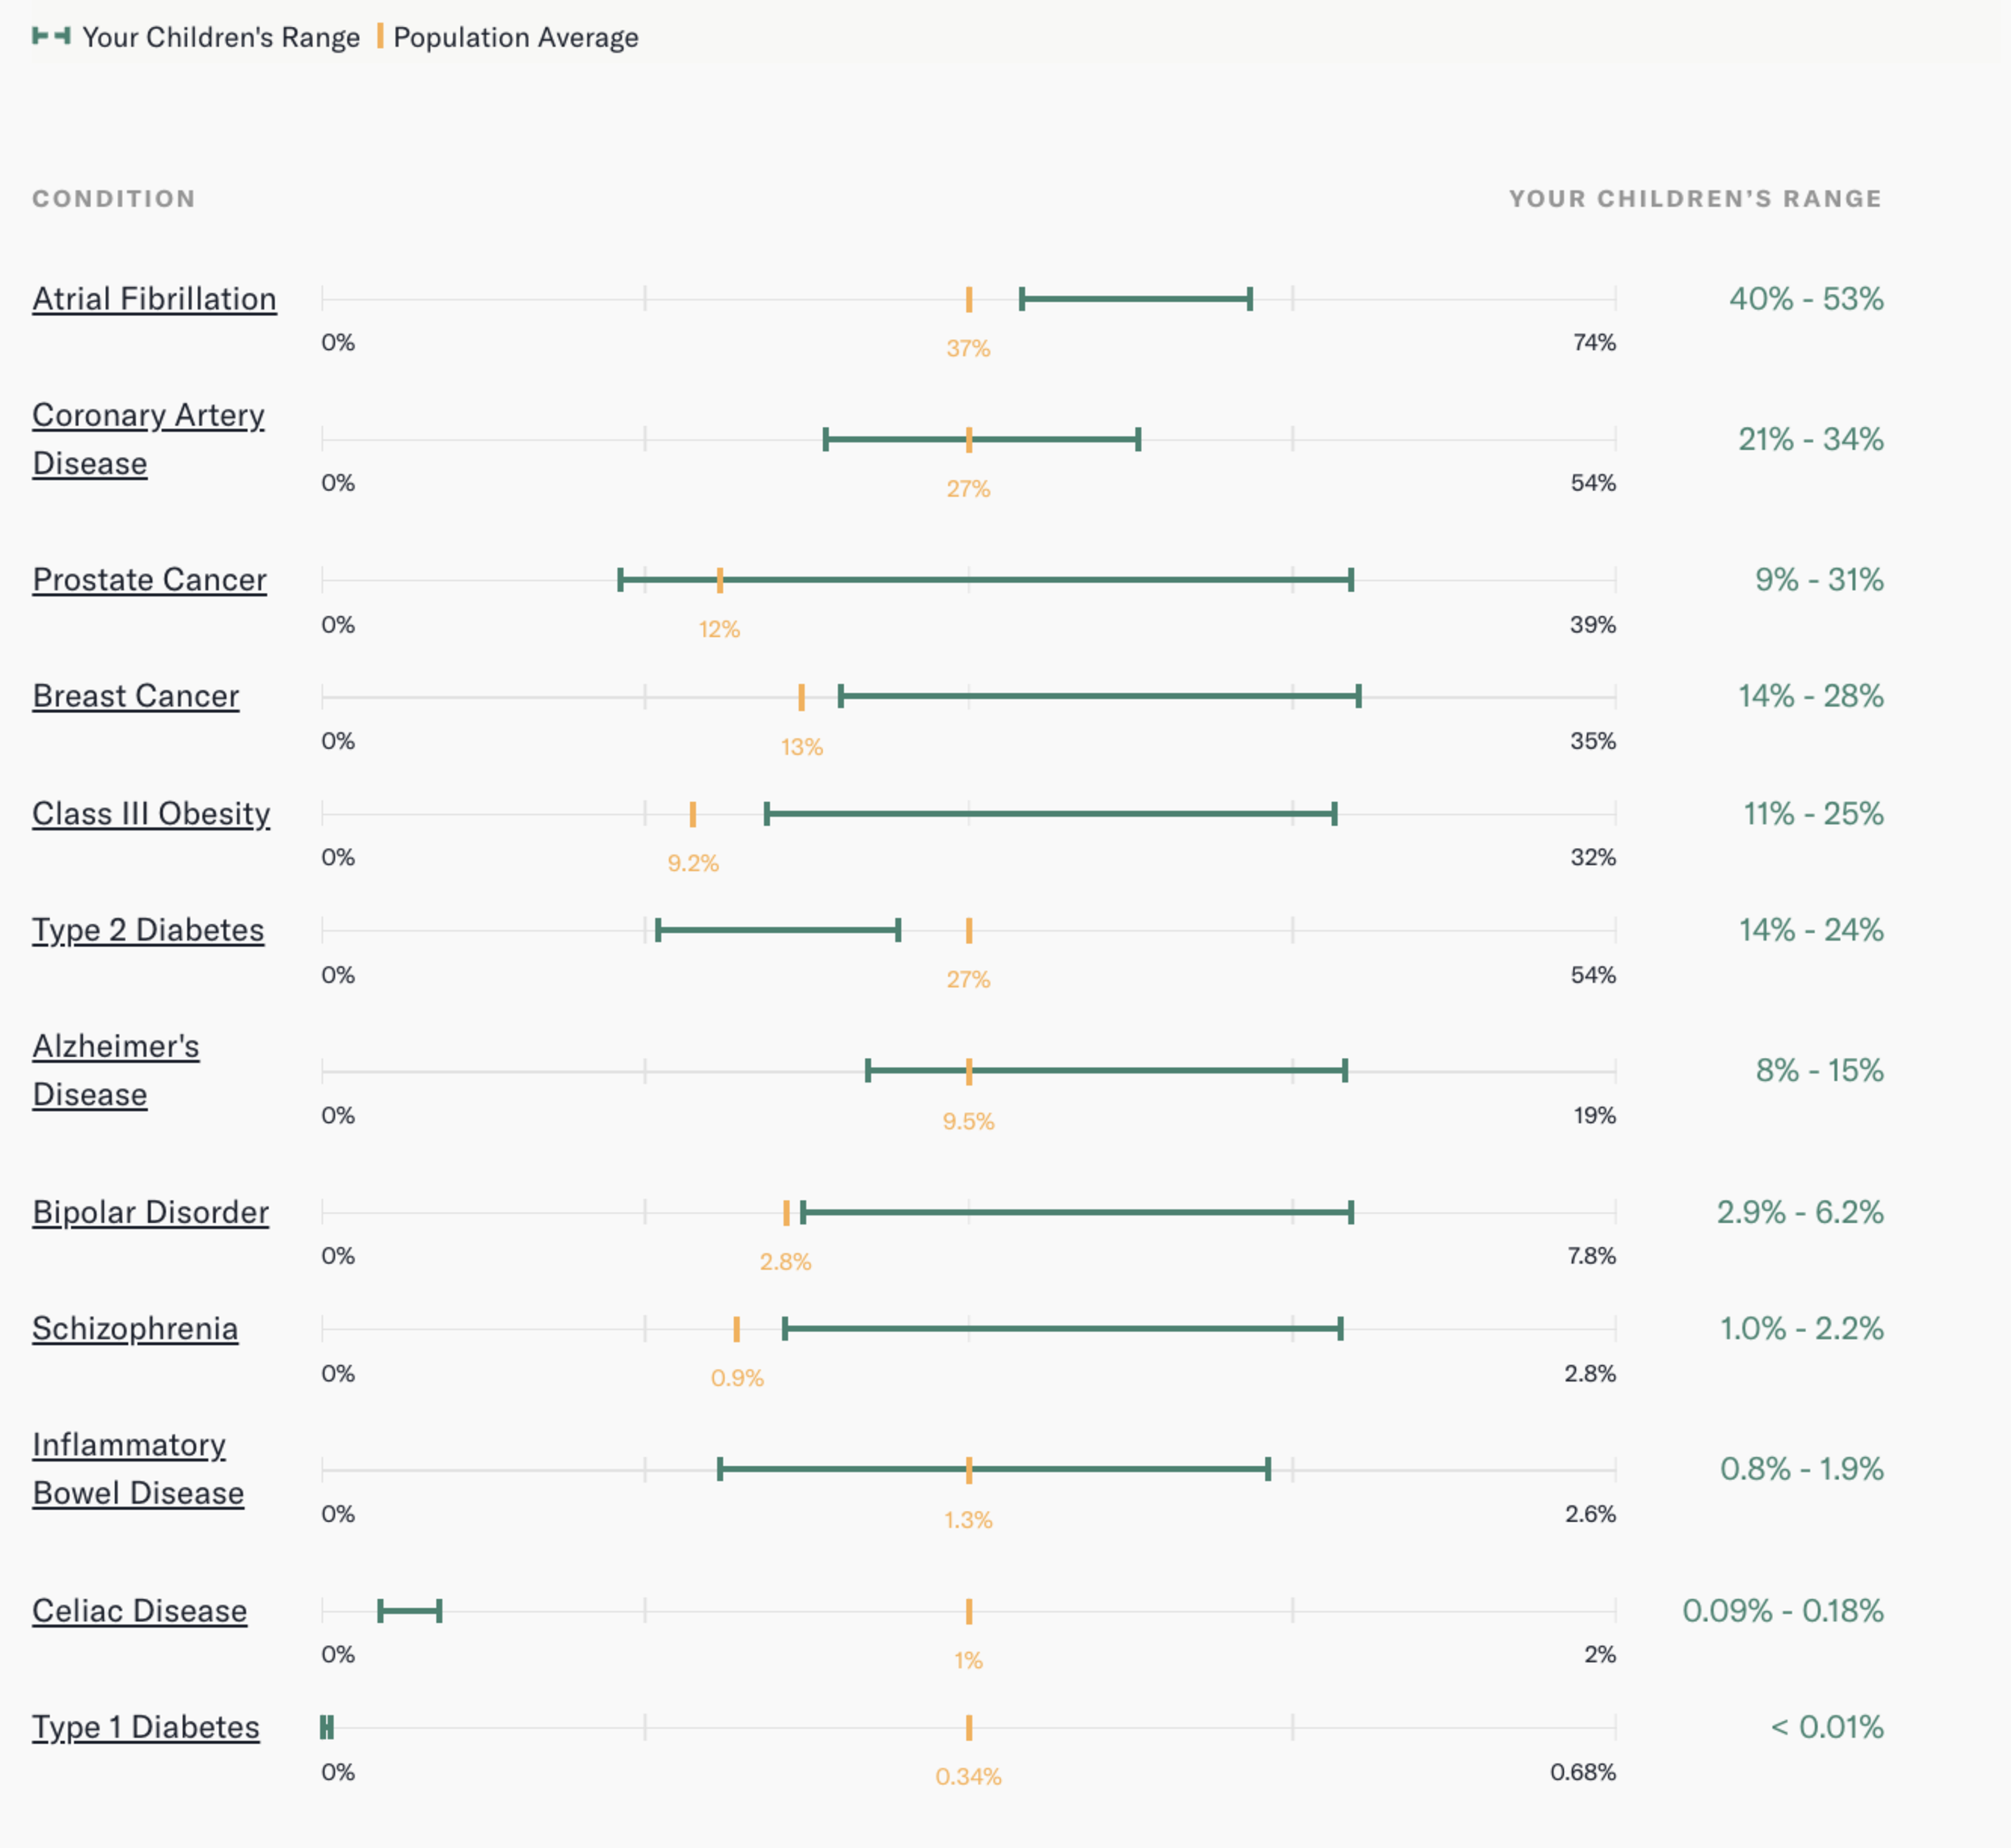The height and width of the screenshot is (1848, 2011).
Task: Click the orange Population Average legend marker
Action: click(380, 36)
